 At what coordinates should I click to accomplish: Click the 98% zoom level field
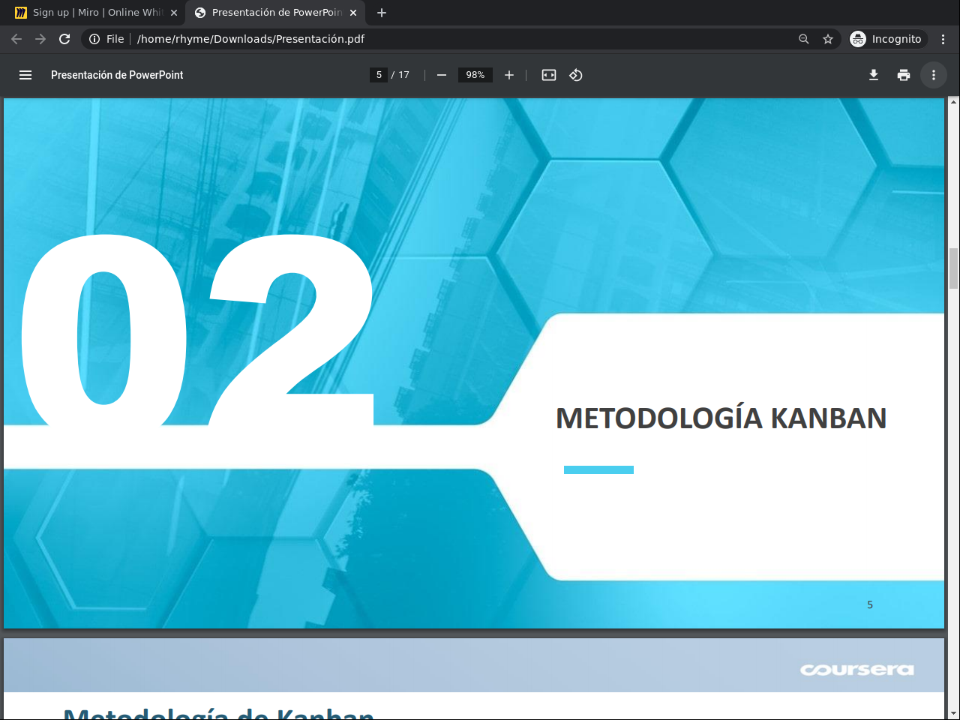475,75
